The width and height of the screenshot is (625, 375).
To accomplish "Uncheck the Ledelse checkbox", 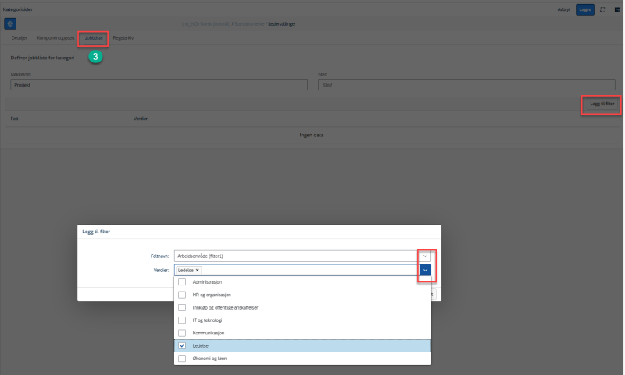I will point(182,345).
